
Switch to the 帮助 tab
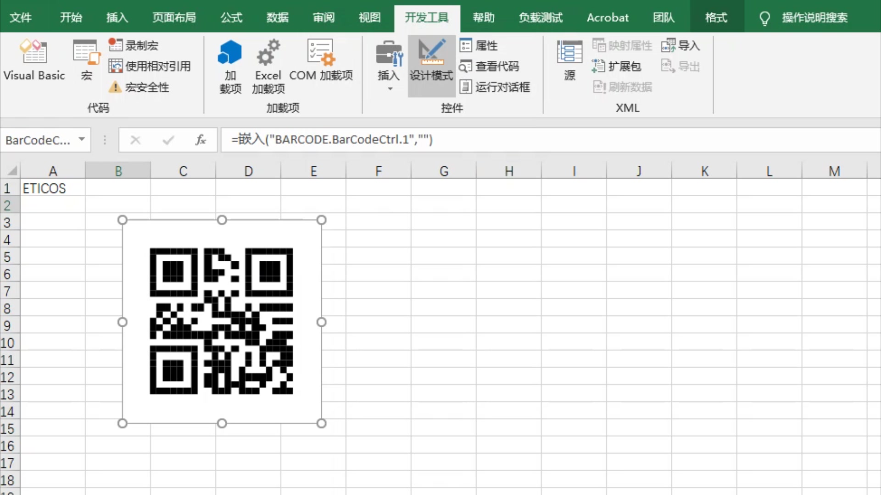(x=484, y=17)
